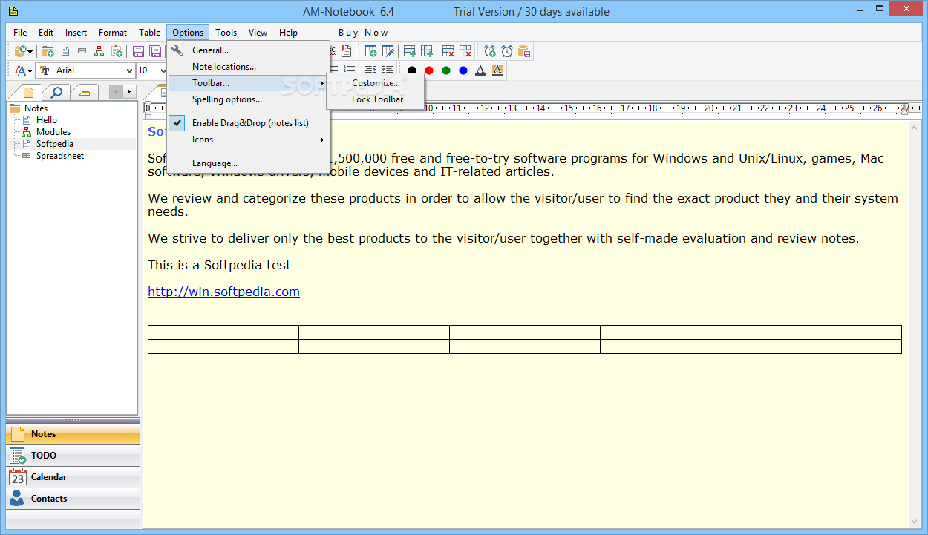This screenshot has height=535, width=928.
Task: Open the Table menu
Action: coord(149,33)
